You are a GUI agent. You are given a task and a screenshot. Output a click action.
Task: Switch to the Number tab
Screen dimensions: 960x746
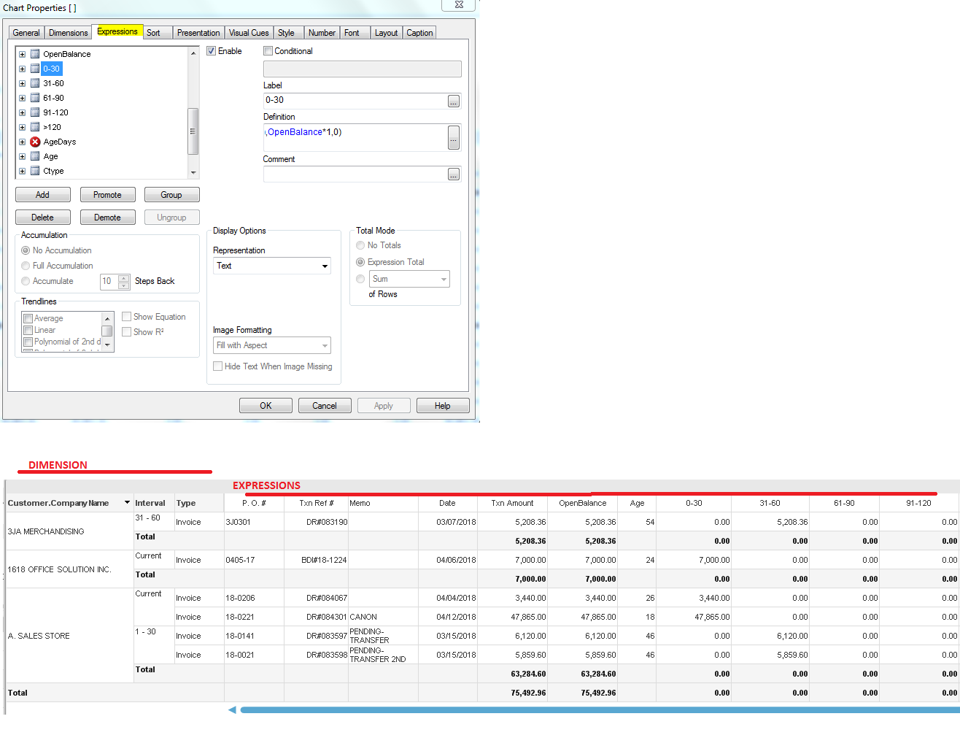point(322,33)
